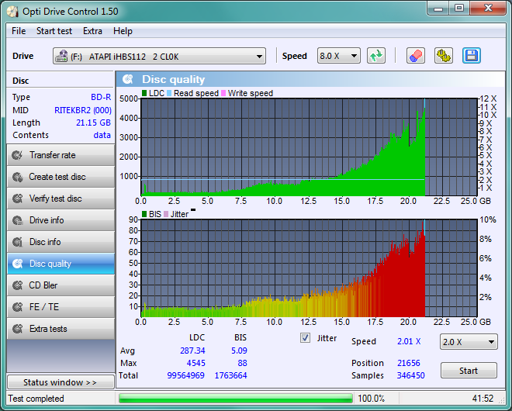Open the Extra menu
The image size is (512, 411).
[92, 31]
